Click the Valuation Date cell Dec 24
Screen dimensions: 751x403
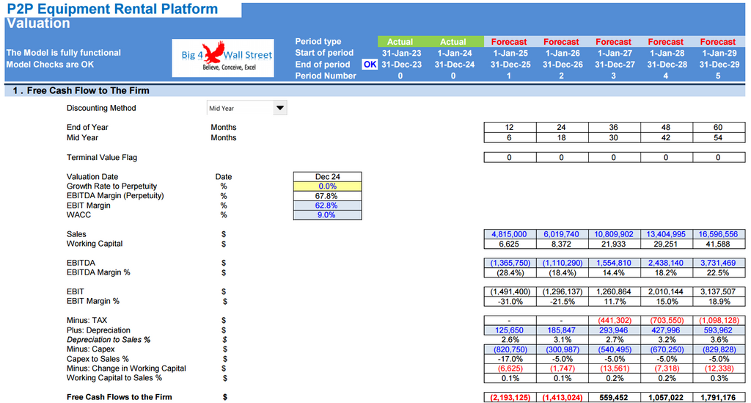(327, 177)
